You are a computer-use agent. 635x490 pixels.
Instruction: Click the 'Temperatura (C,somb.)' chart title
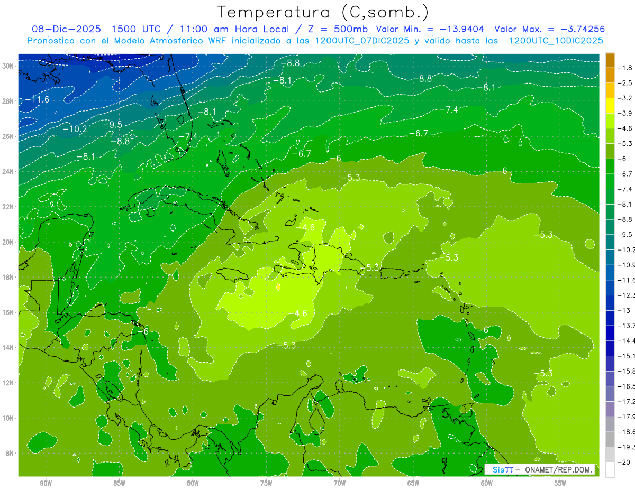click(323, 13)
